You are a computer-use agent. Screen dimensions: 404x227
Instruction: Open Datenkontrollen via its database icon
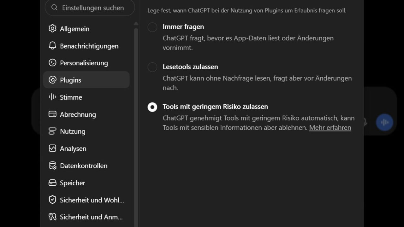52,166
